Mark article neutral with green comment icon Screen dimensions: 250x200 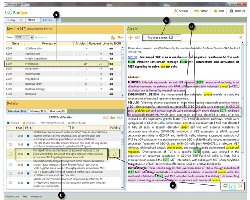225,186
